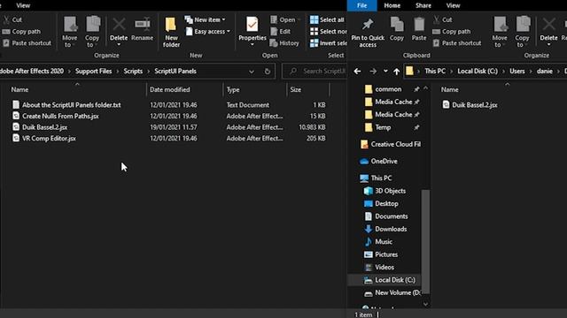Click Cut in the right window ribbon
The height and width of the screenshot is (318, 567).
click(443, 19)
